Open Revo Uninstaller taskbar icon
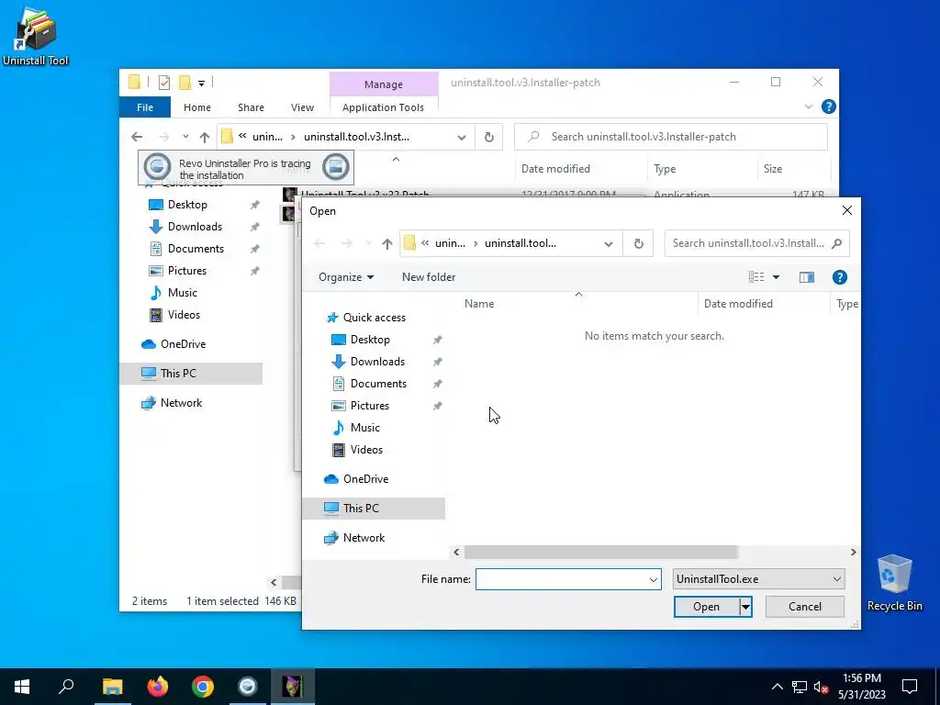This screenshot has width=940, height=705. pyautogui.click(x=248, y=687)
